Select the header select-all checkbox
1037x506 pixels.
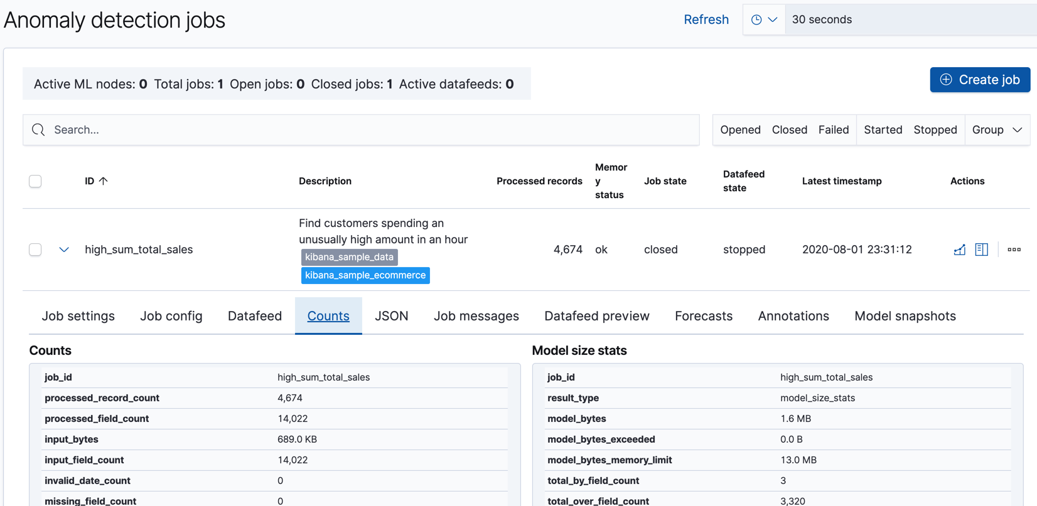35,181
